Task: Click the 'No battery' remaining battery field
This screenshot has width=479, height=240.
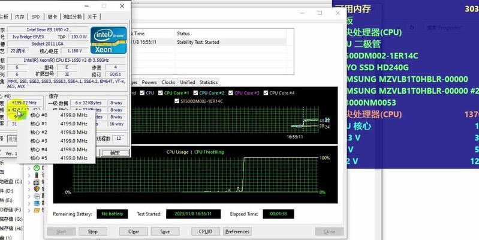Action: coord(113,214)
